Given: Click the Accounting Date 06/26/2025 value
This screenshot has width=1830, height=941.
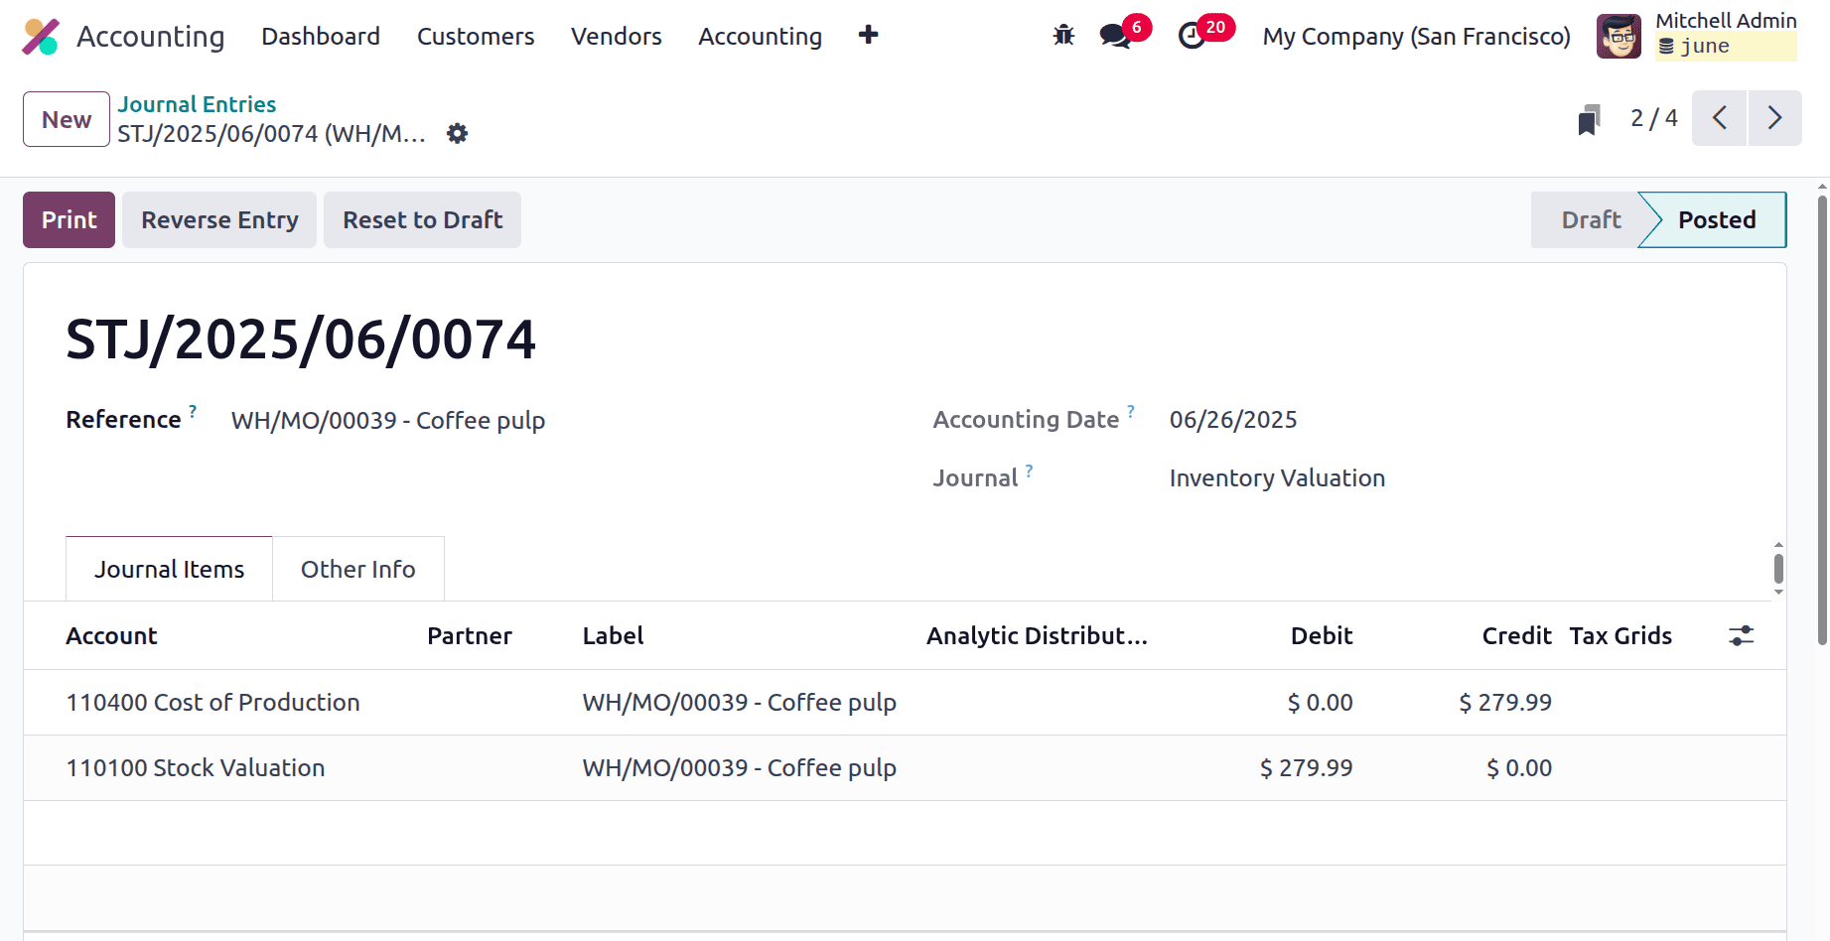Looking at the screenshot, I should click(1233, 420).
